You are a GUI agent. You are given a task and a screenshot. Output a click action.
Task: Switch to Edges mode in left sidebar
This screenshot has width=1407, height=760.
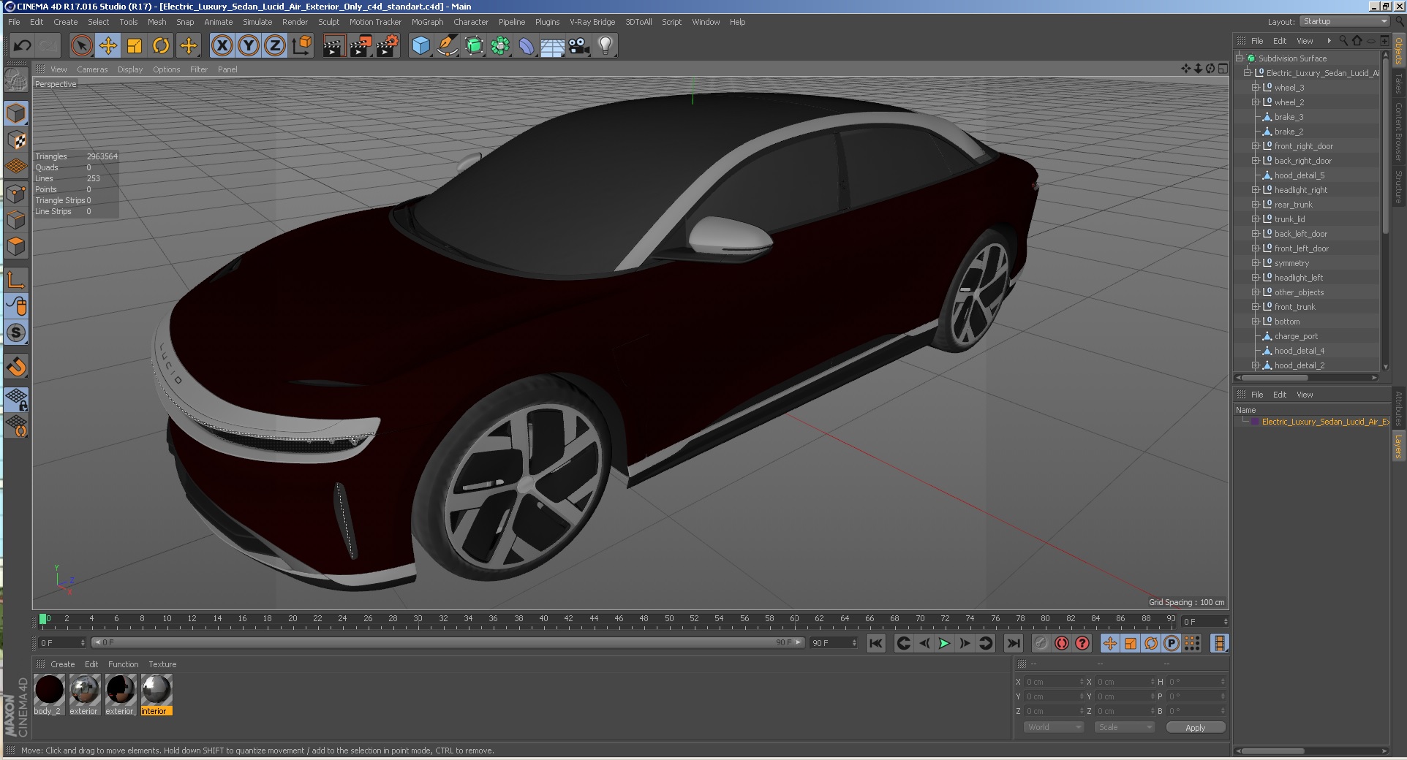[x=16, y=219]
